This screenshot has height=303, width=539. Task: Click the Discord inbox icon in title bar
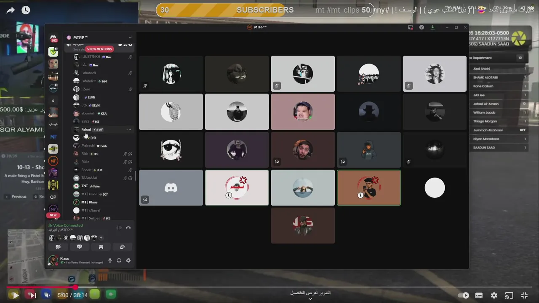pos(411,27)
